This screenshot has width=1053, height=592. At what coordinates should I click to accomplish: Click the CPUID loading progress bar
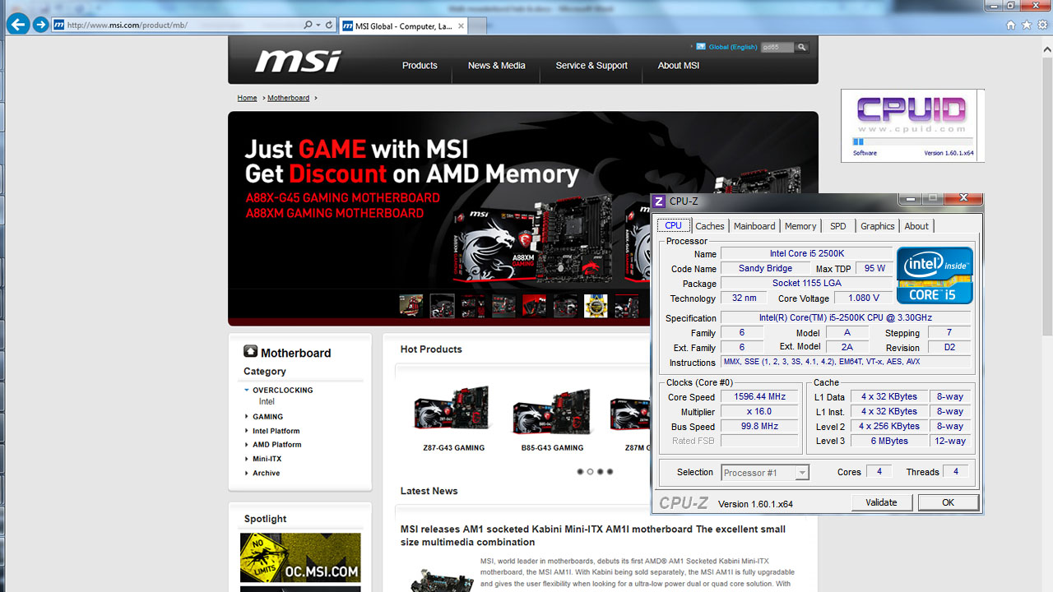(913, 142)
